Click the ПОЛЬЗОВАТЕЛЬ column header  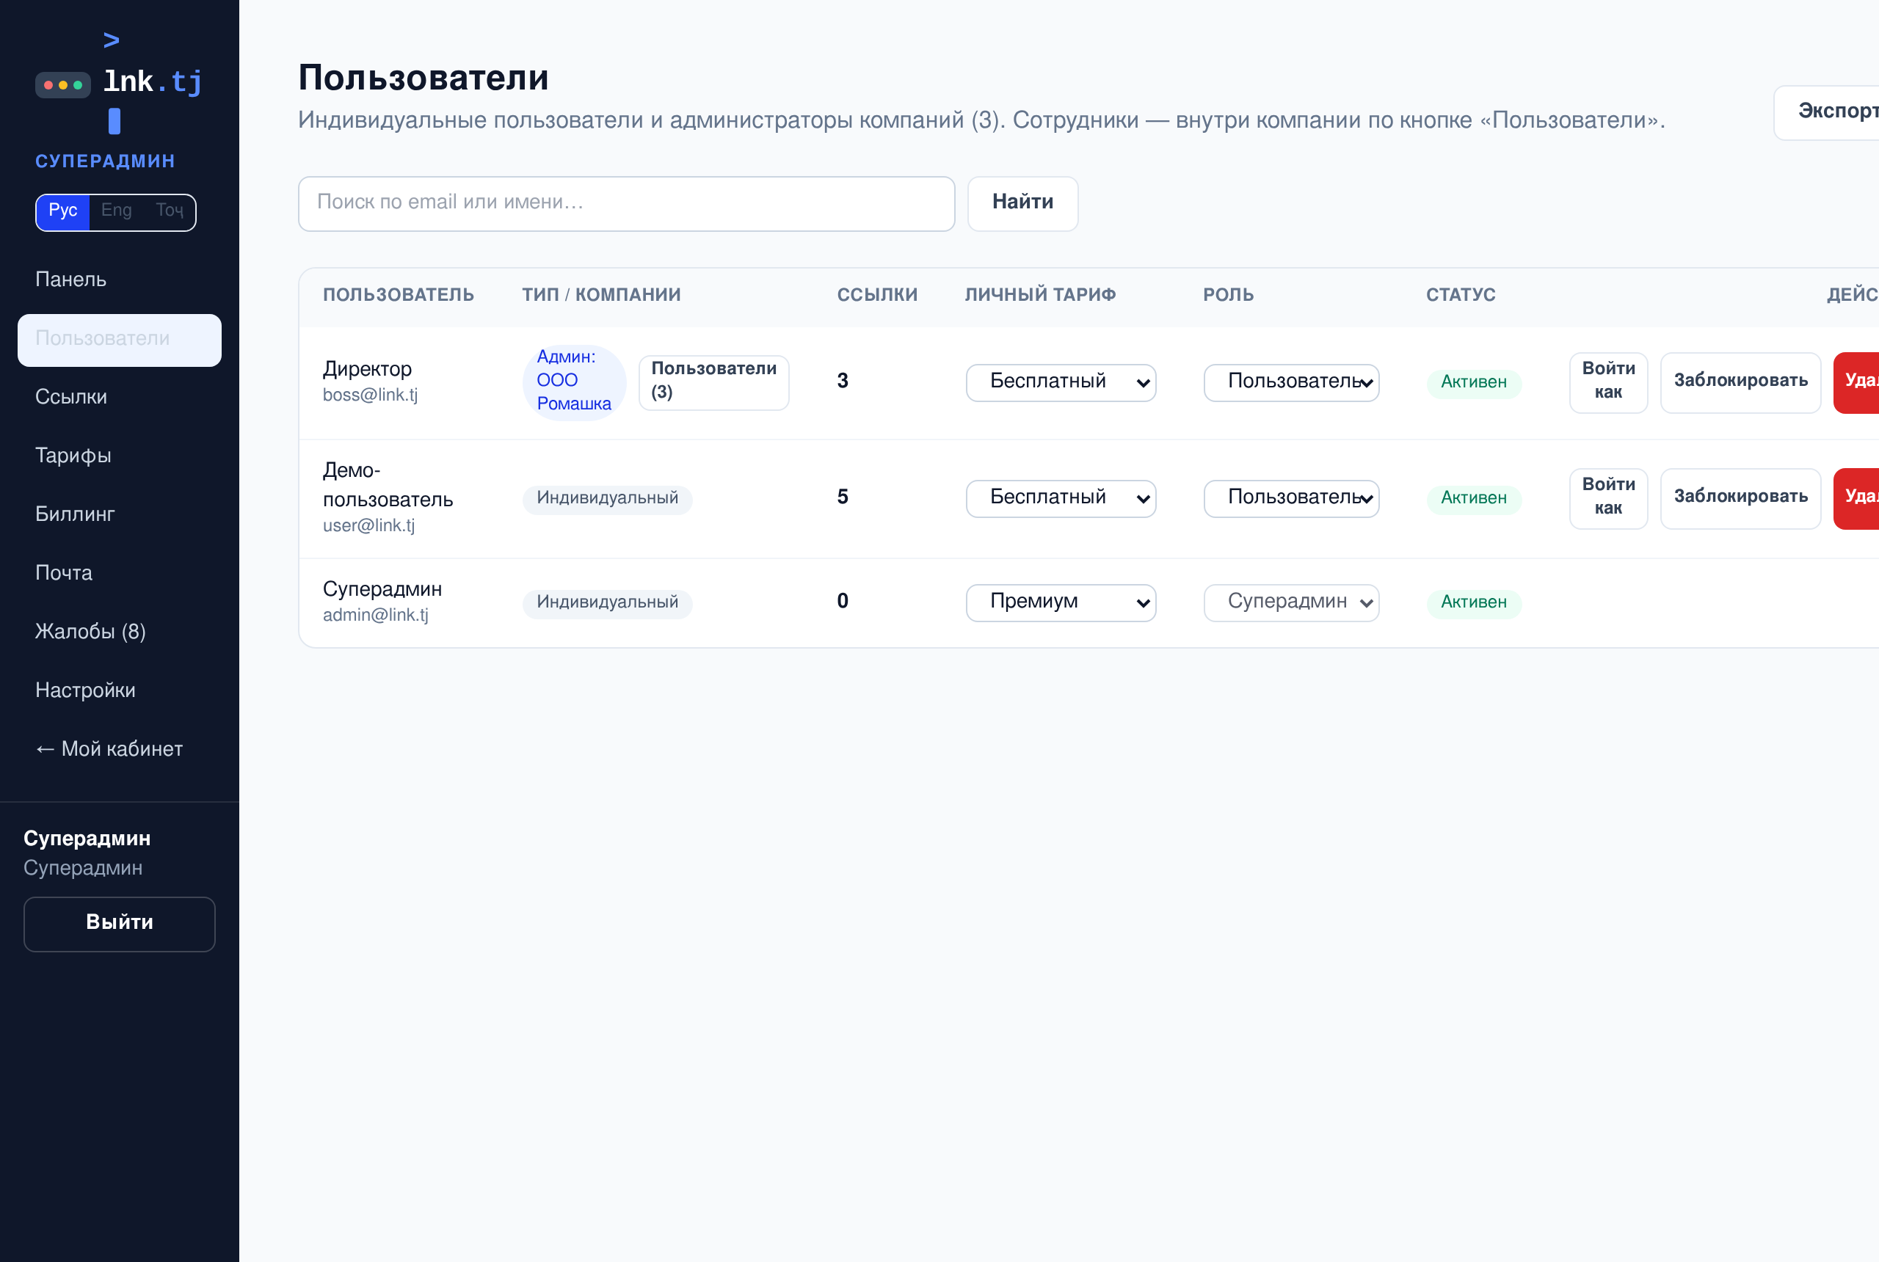coord(398,294)
